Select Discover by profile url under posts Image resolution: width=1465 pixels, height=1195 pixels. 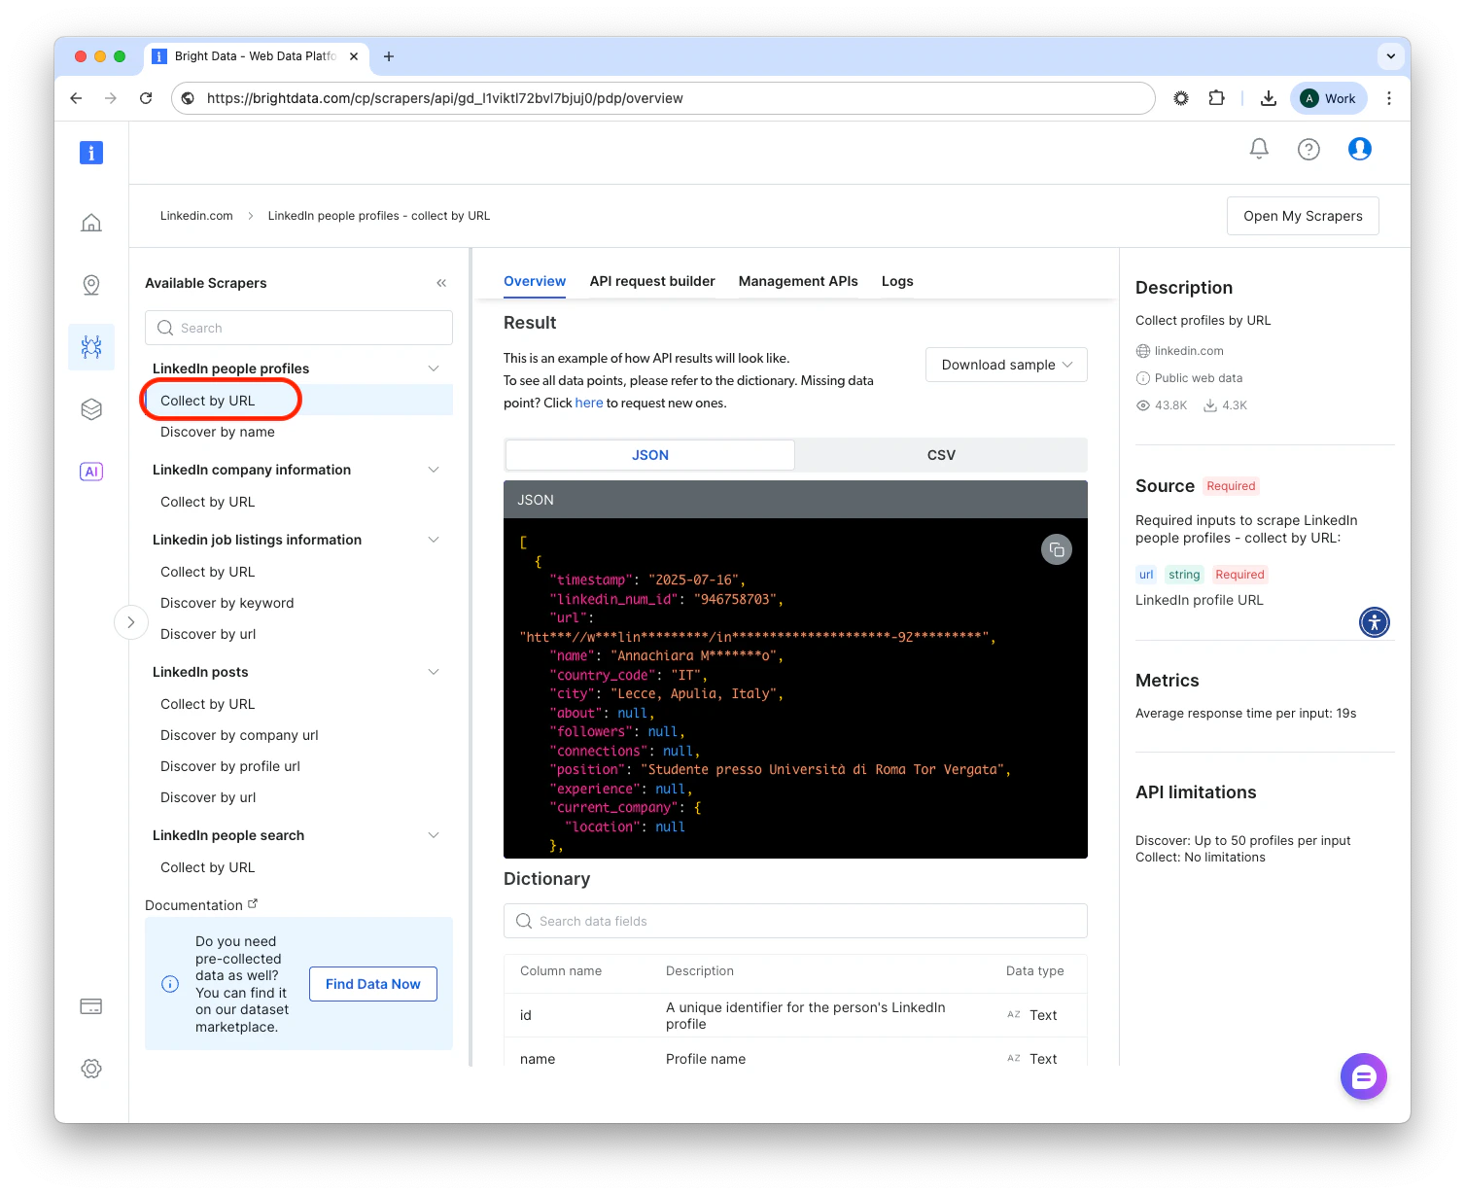click(x=230, y=766)
